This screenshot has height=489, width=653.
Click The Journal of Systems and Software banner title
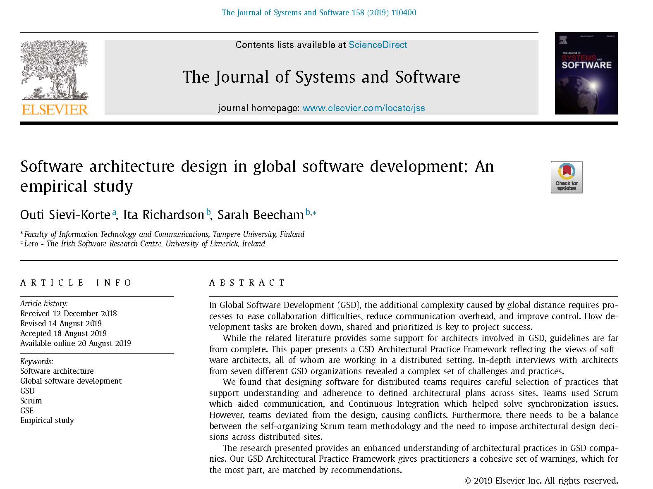[x=321, y=77]
